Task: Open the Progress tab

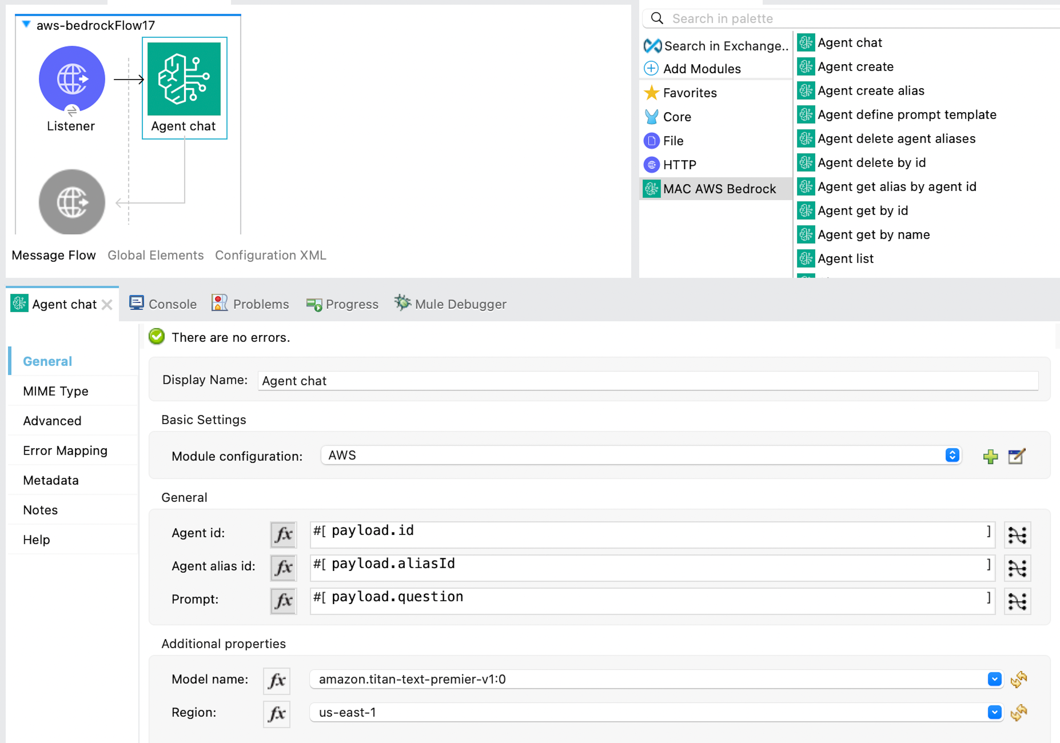Action: (342, 304)
